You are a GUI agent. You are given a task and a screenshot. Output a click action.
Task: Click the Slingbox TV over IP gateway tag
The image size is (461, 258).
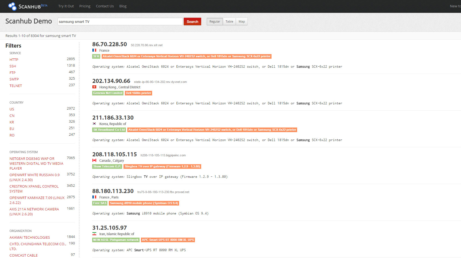click(x=162, y=166)
